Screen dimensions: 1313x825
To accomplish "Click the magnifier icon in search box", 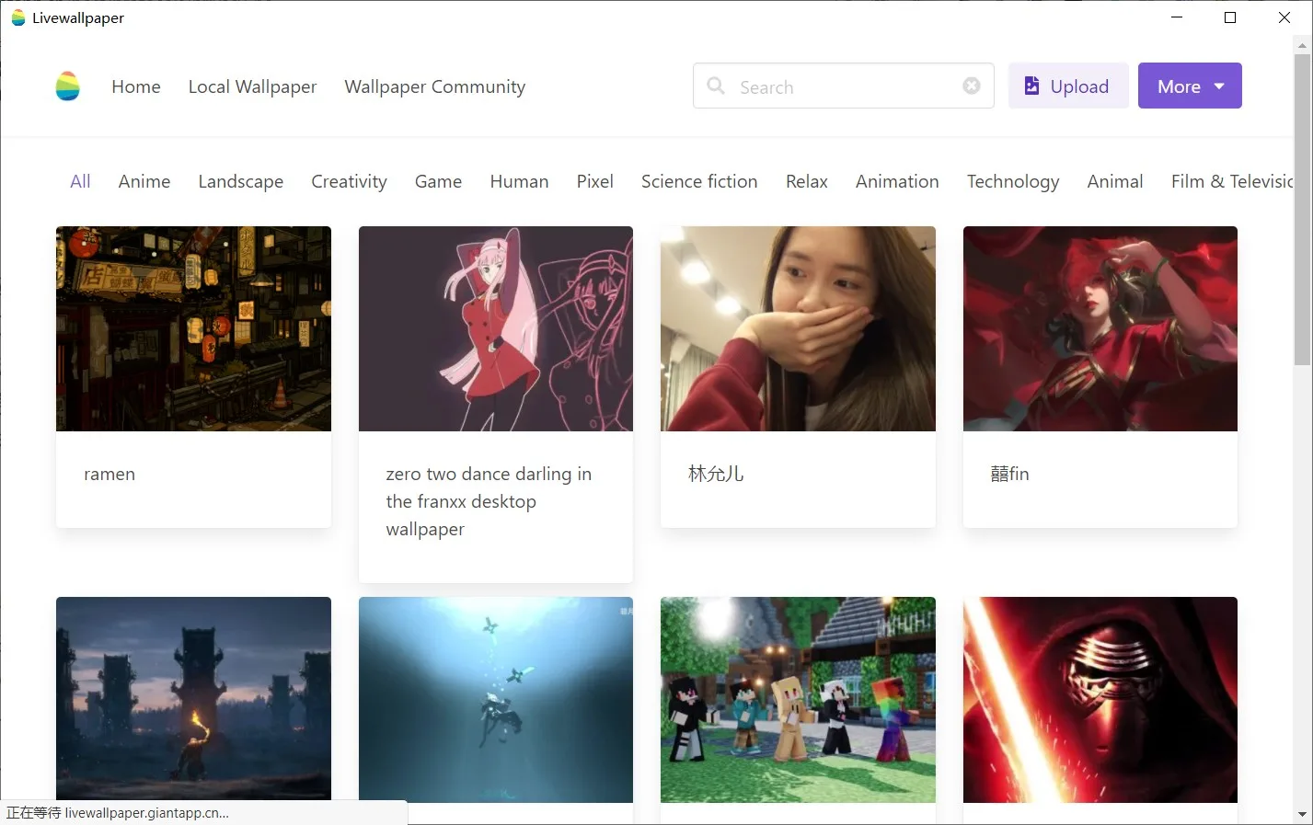I will (x=716, y=86).
